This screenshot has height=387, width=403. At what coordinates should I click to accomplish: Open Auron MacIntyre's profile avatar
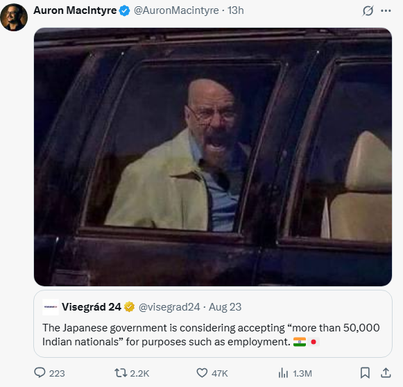coord(14,17)
